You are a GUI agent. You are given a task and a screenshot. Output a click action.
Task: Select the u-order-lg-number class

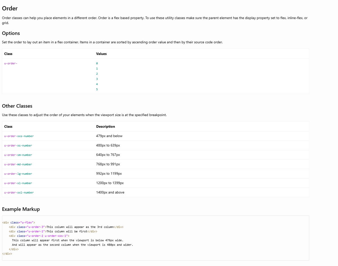pyautogui.click(x=18, y=174)
